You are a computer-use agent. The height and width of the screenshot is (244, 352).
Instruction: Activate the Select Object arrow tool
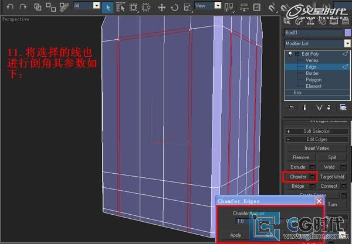pyautogui.click(x=107, y=8)
